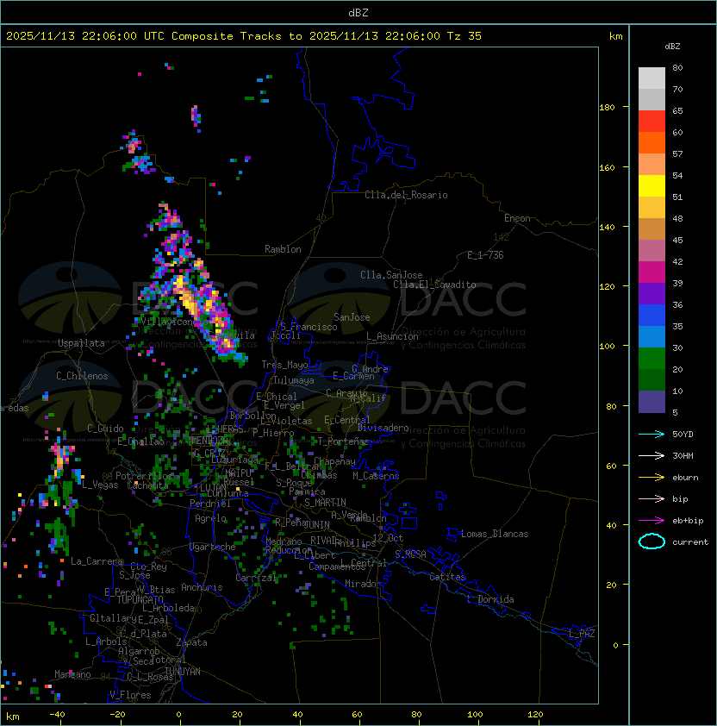Click scale value '54' in color legend
Viewport: 717px width, 726px height.
(677, 176)
